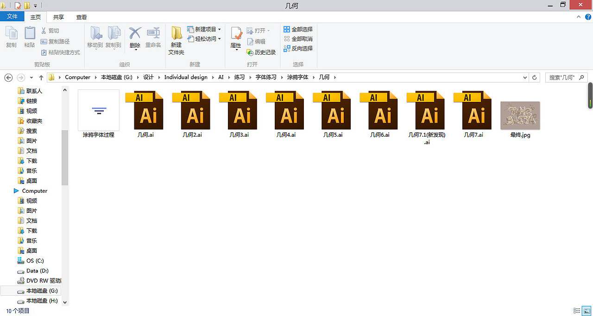The height and width of the screenshot is (316, 593).
Task: Click the Back navigation arrow
Action: click(x=8, y=77)
